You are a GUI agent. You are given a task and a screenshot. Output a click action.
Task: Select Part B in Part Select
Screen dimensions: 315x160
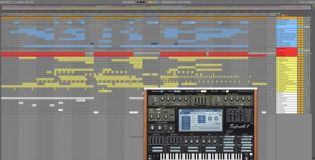203,91
